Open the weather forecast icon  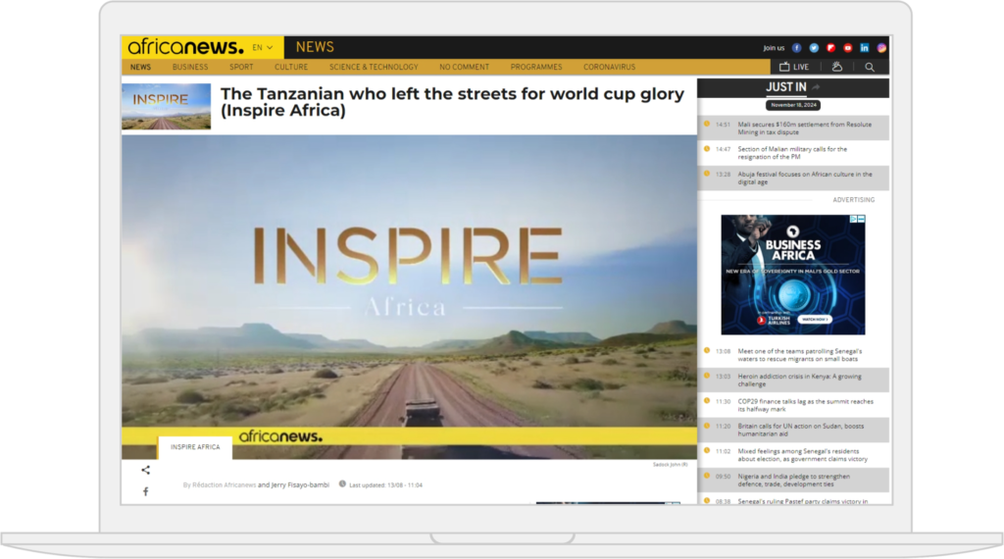pyautogui.click(x=837, y=67)
